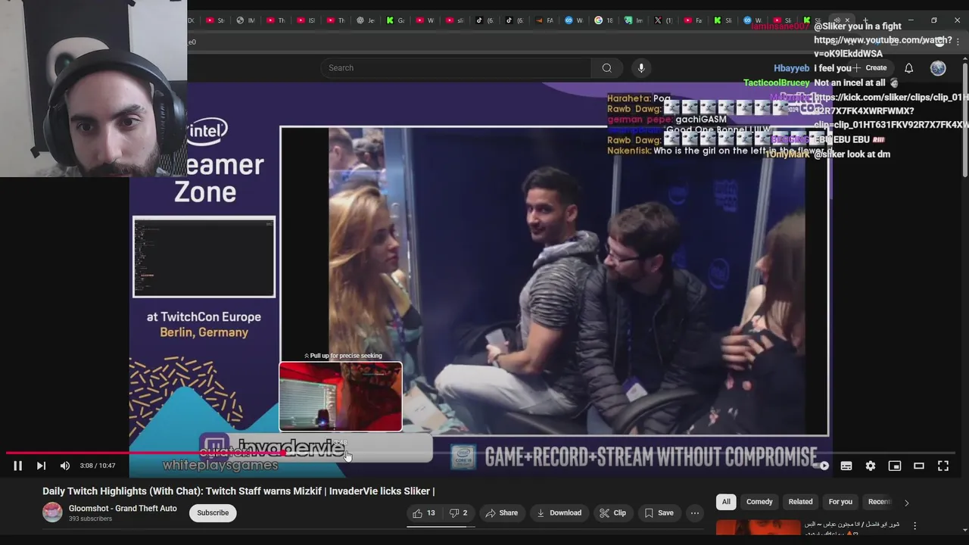Screen dimensions: 969x545
Task: Switch to the X browser tab
Action: click(x=662, y=20)
